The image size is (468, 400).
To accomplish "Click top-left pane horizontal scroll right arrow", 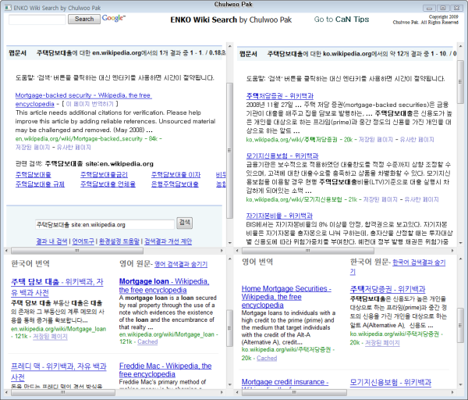I will 222,251.
